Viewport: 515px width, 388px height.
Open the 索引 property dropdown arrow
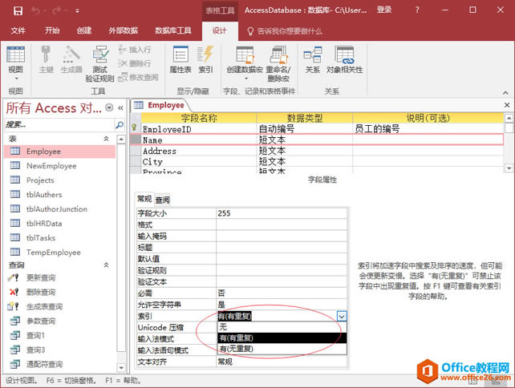[x=342, y=316]
